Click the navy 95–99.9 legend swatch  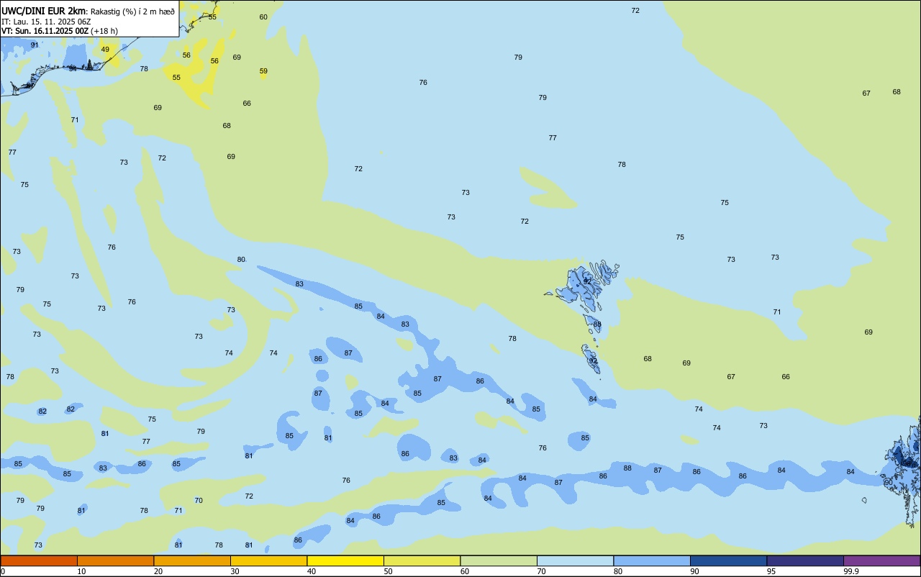pyautogui.click(x=805, y=560)
